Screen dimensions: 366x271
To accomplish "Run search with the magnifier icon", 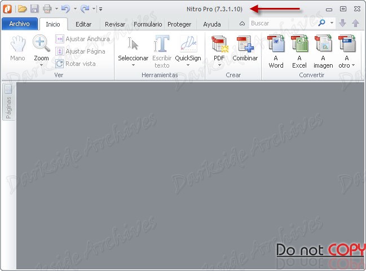I will [x=321, y=23].
